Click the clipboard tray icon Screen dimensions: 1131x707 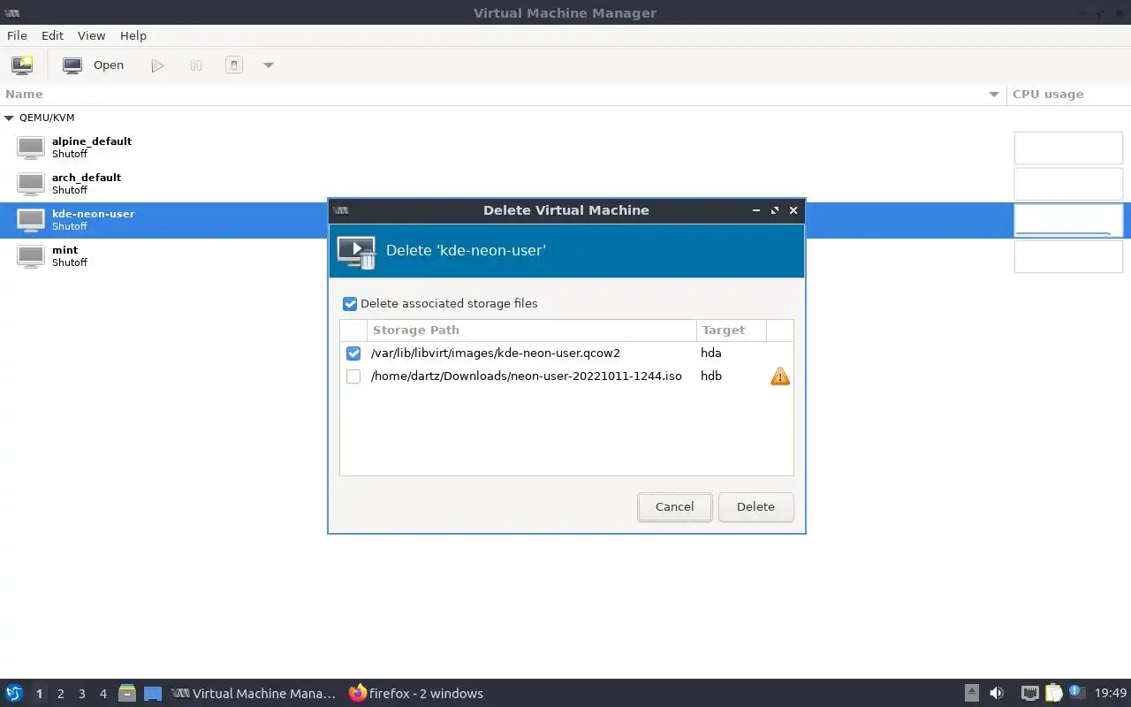pos(1053,693)
